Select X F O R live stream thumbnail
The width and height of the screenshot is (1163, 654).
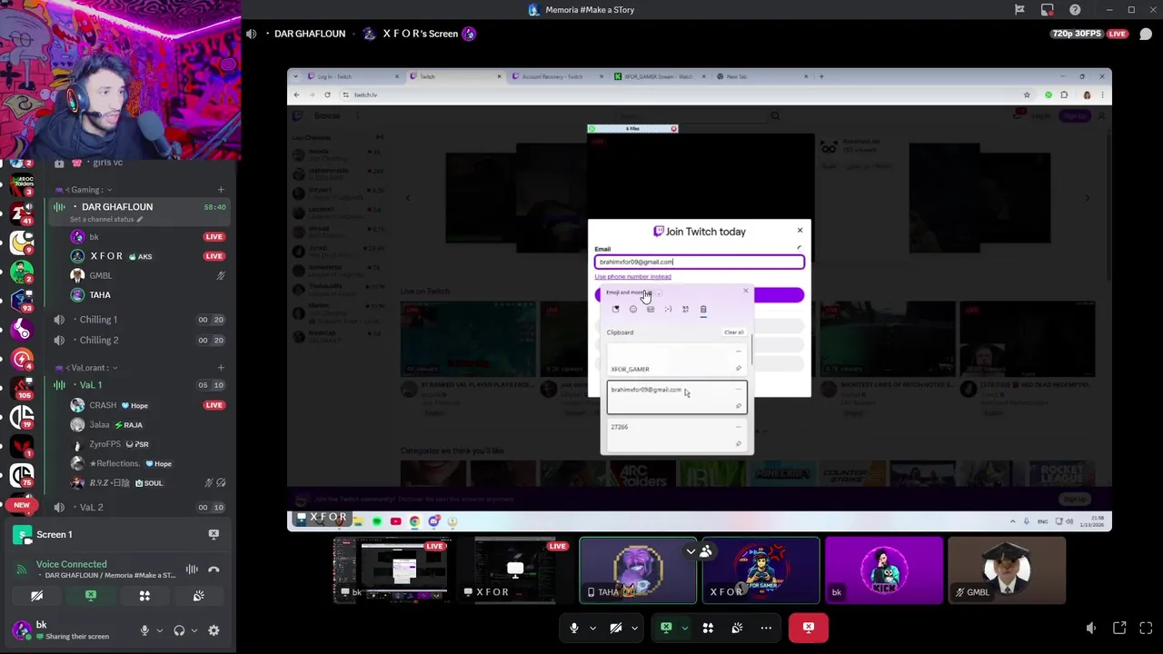click(514, 570)
